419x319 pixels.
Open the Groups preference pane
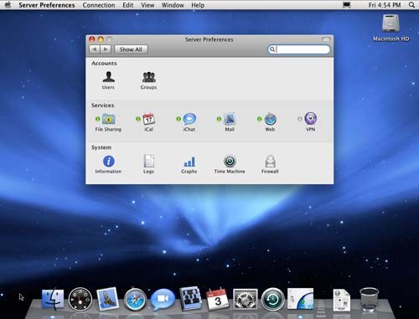click(x=148, y=80)
